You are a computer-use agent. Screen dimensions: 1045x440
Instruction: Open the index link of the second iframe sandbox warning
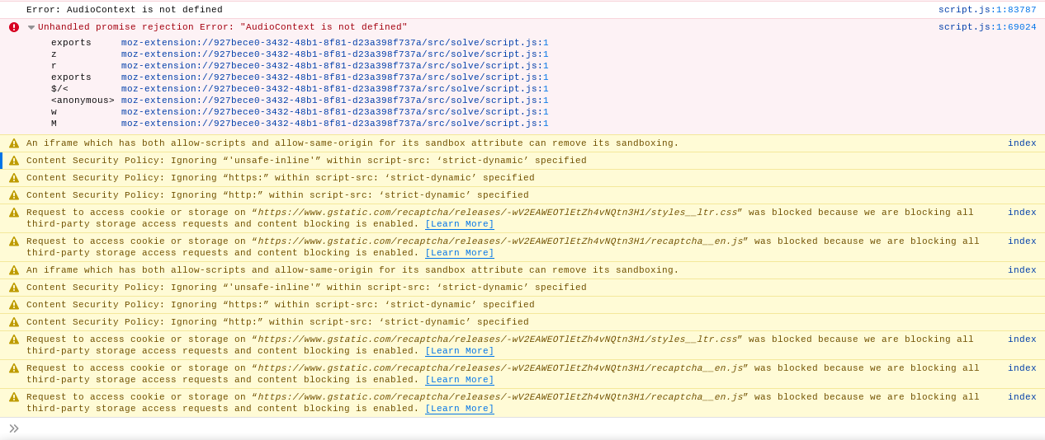tap(1022, 270)
